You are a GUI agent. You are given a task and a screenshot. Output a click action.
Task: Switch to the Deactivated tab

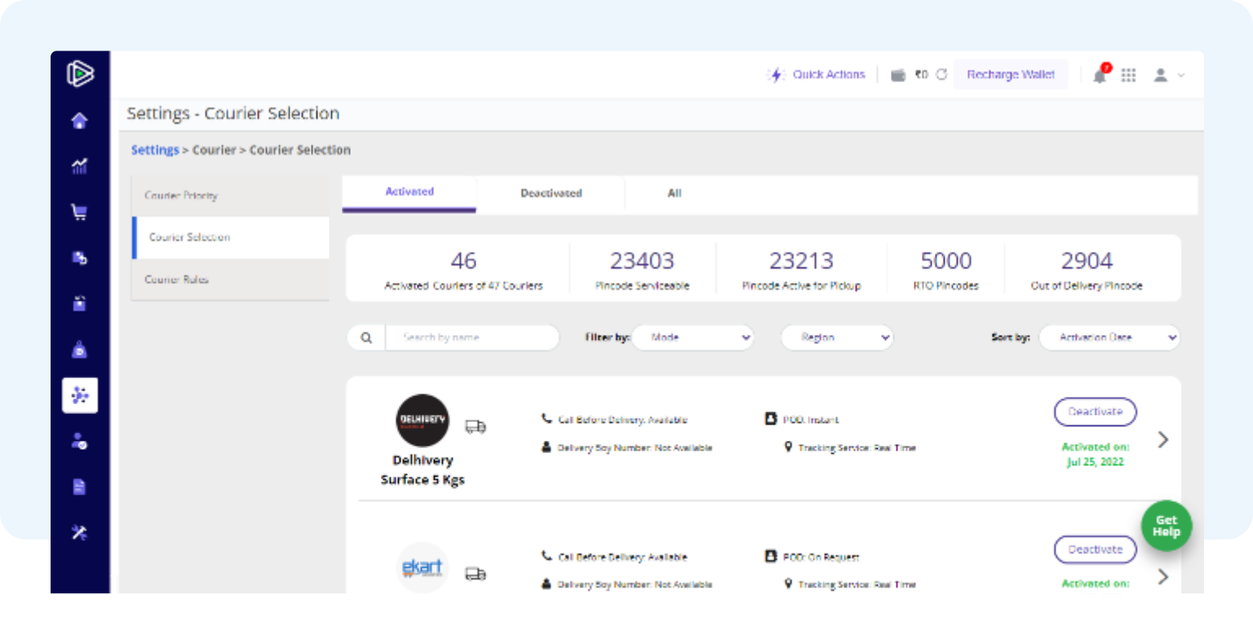551,194
